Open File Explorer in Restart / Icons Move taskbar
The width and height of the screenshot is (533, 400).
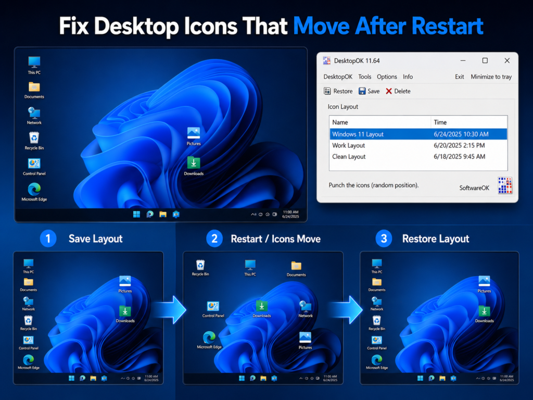coord(263,378)
